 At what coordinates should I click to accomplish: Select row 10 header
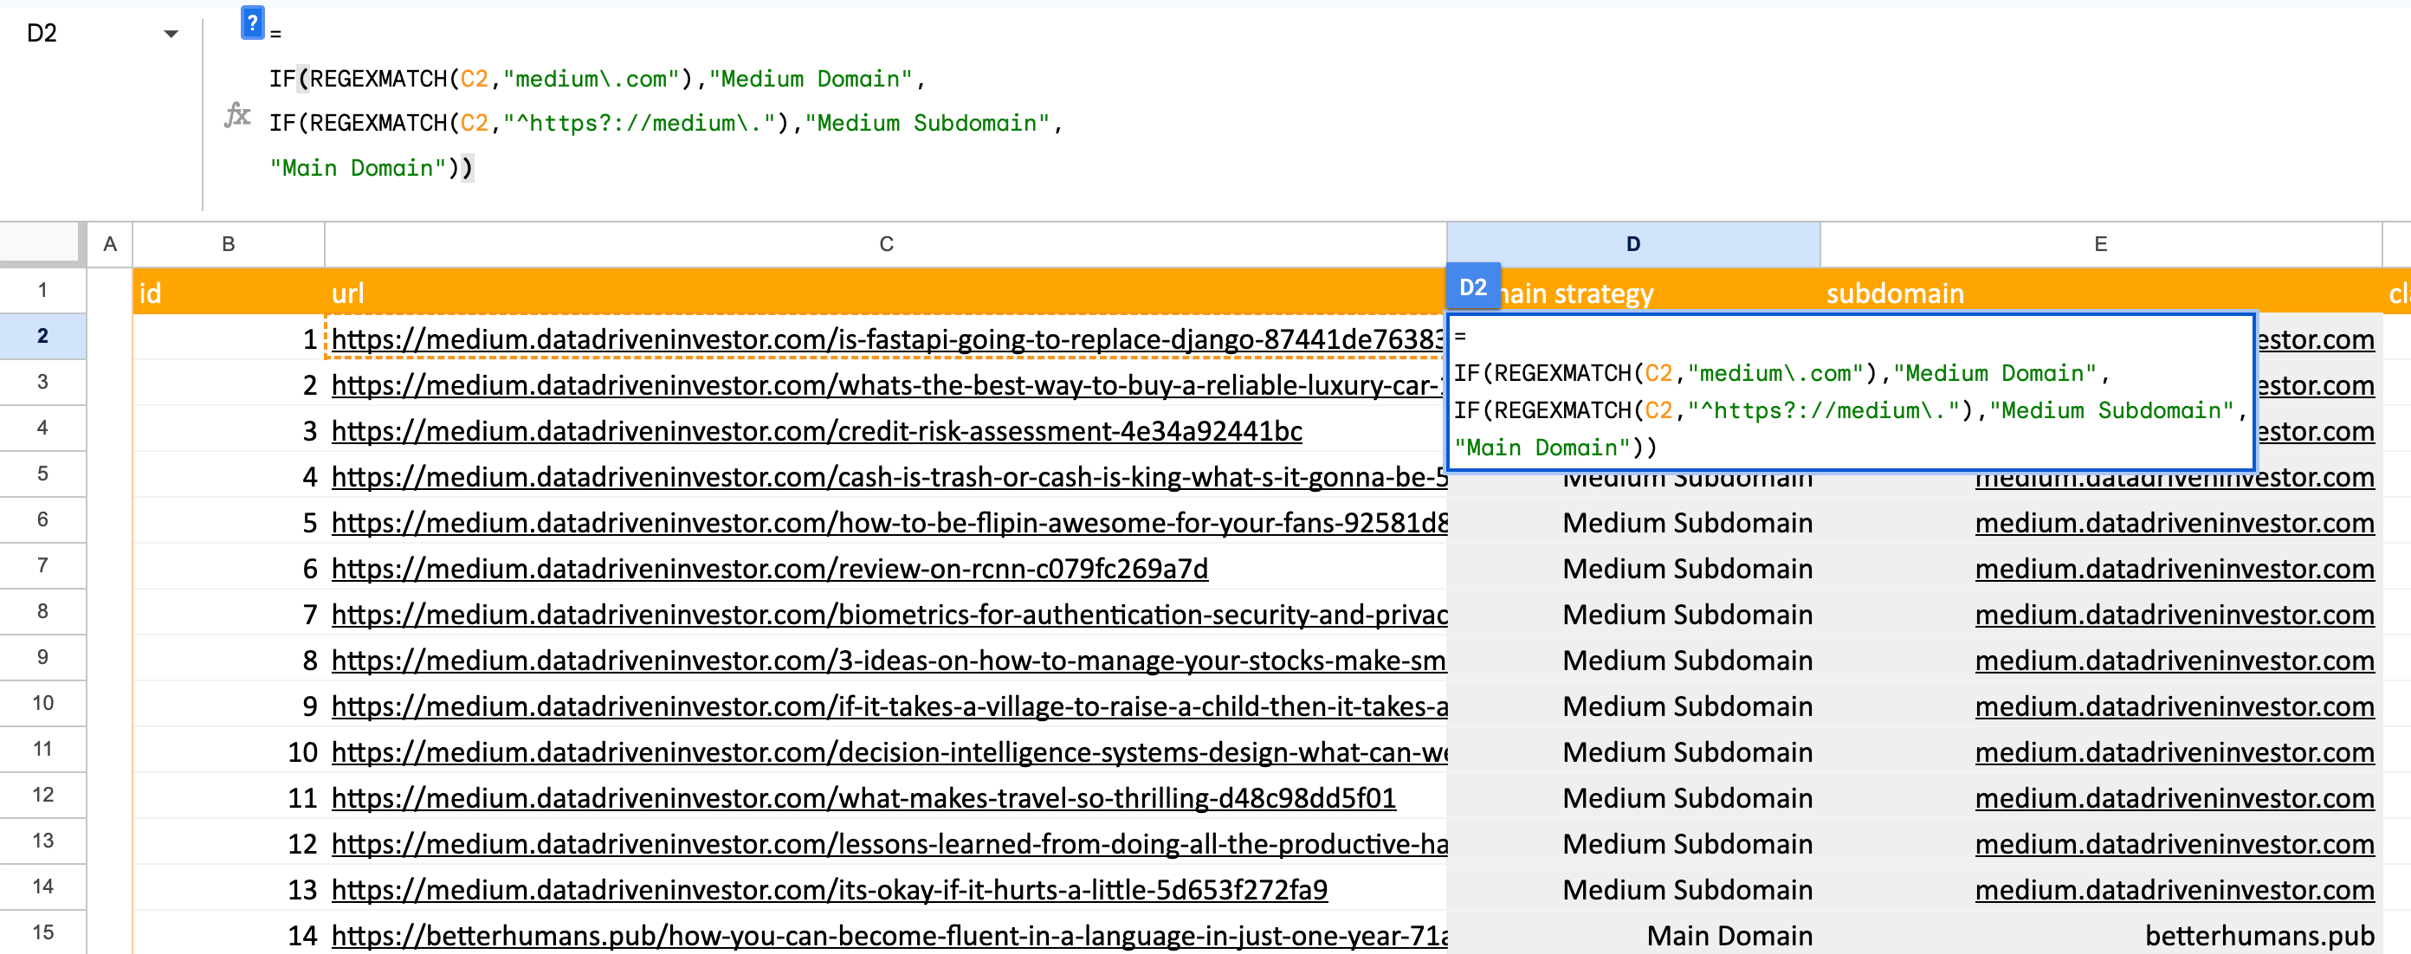pos(42,702)
